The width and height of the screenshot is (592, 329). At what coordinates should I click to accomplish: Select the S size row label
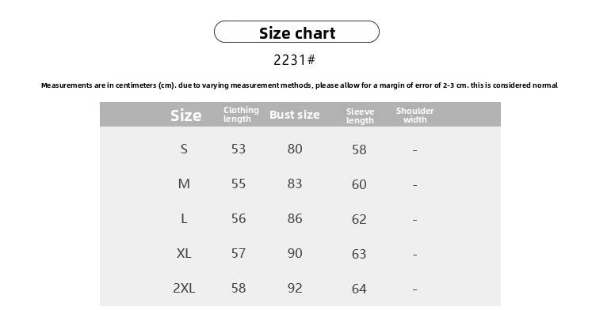pos(185,149)
